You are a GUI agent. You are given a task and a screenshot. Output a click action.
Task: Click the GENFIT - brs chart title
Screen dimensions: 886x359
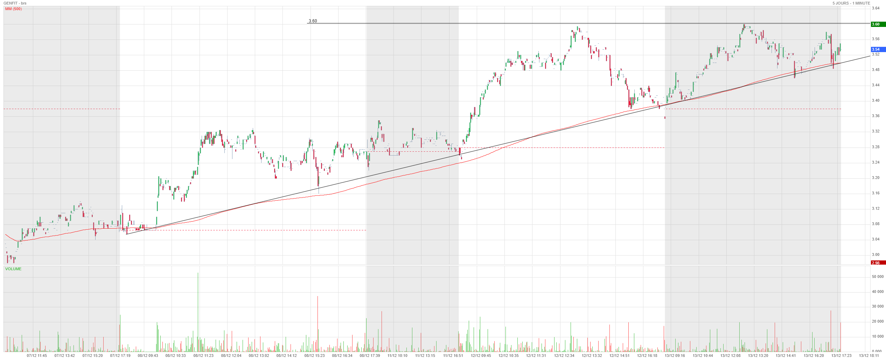click(15, 3)
